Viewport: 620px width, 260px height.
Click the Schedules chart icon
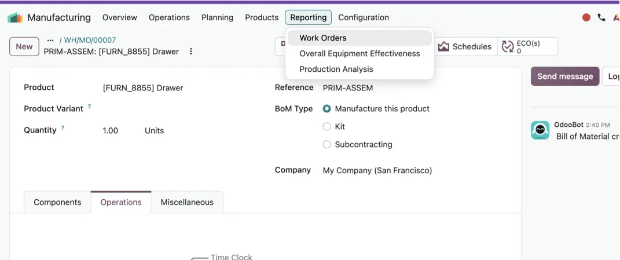pos(443,47)
